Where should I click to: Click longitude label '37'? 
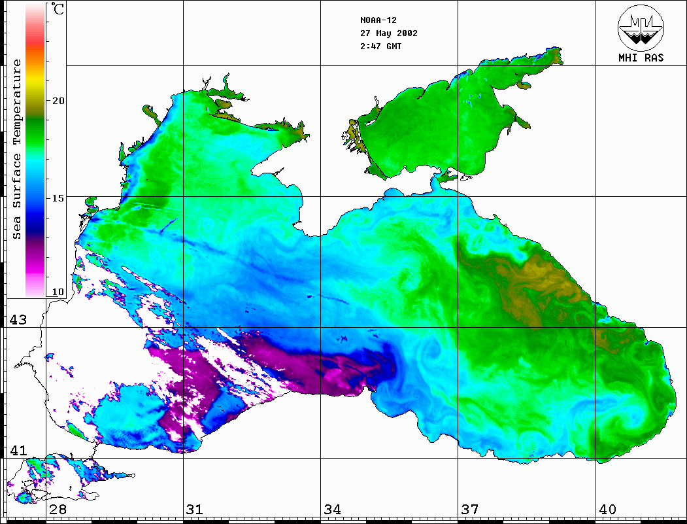470,510
